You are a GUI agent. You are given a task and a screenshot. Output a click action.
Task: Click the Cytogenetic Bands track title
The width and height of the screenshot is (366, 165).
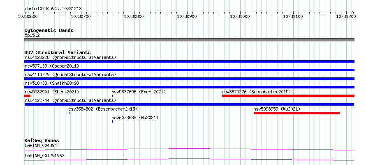click(49, 30)
